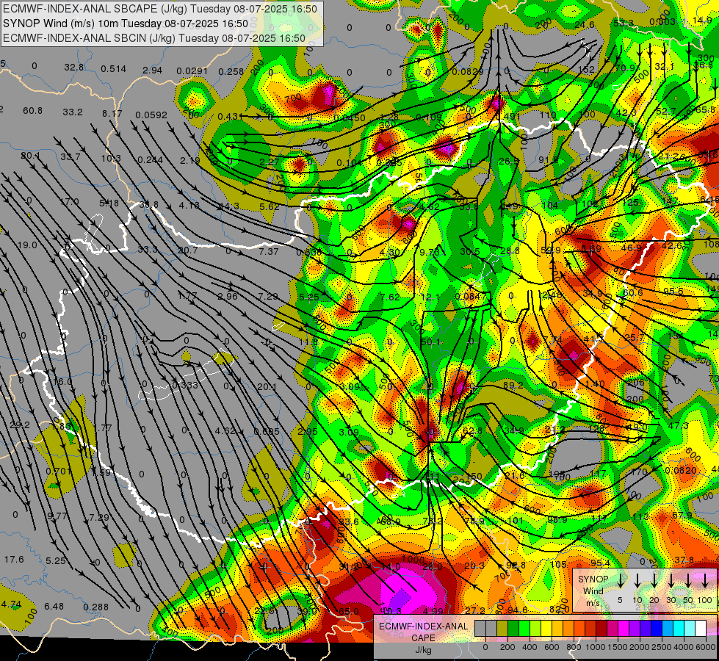The height and width of the screenshot is (661, 719).
Task: Click the 10 m/s wind arrow in legend
Action: (x=637, y=581)
